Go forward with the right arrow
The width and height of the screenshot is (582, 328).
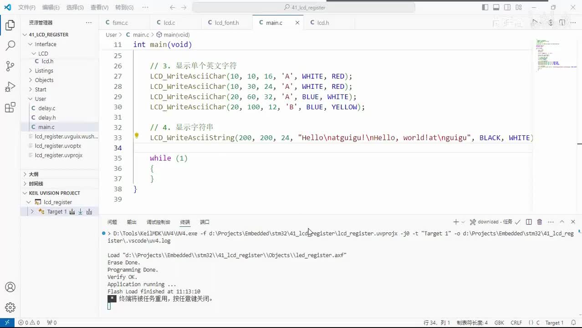(x=183, y=7)
